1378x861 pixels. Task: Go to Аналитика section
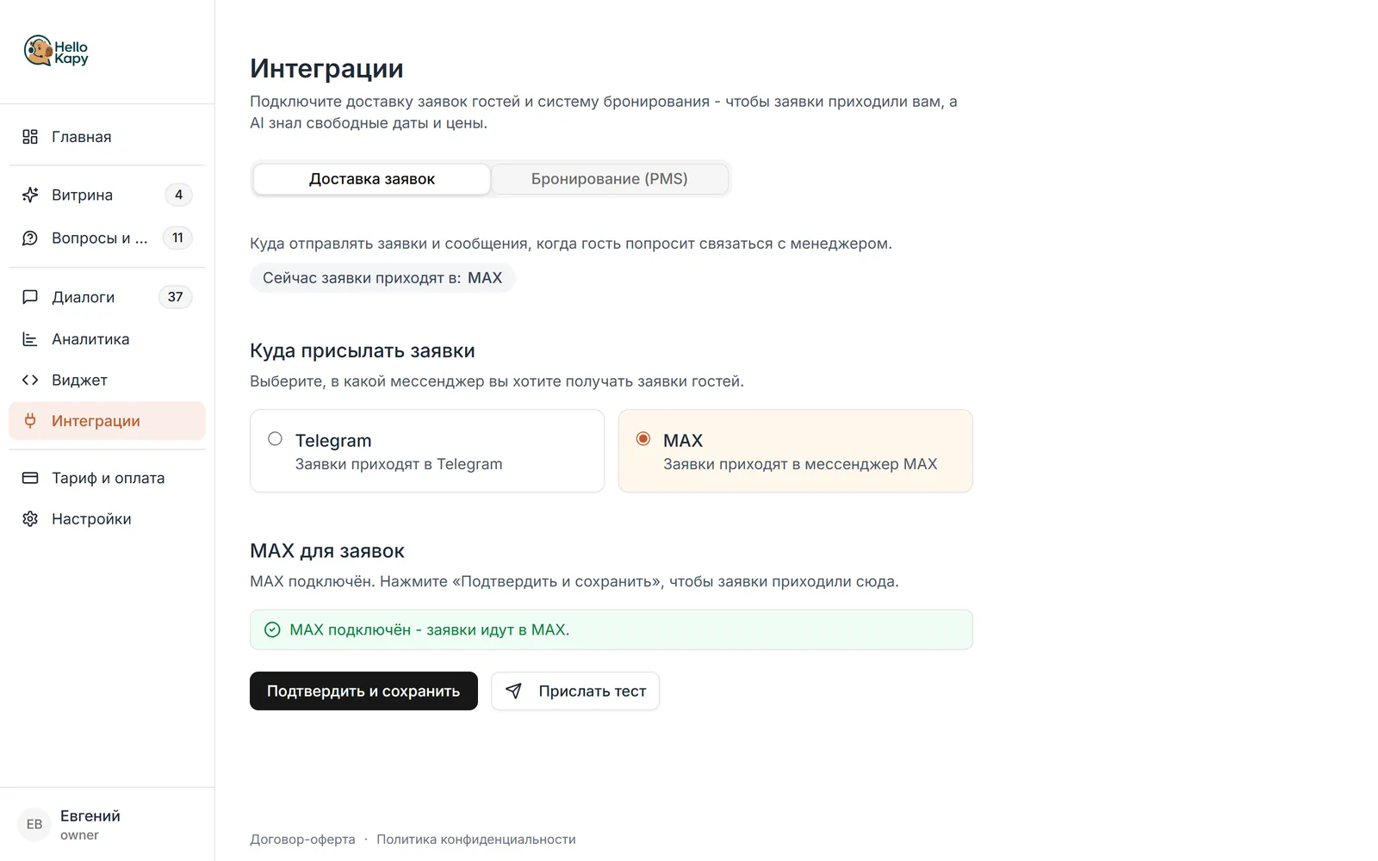[107, 339]
